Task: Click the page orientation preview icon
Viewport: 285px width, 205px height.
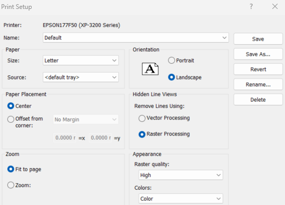Action: coord(150,69)
